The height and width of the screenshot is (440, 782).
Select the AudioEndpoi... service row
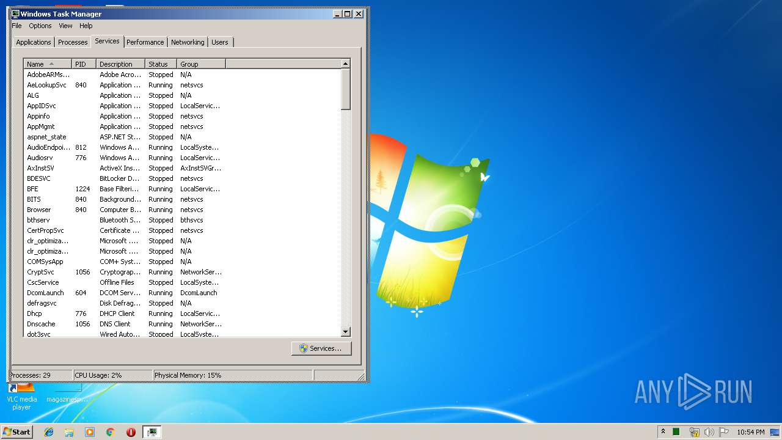pos(182,147)
